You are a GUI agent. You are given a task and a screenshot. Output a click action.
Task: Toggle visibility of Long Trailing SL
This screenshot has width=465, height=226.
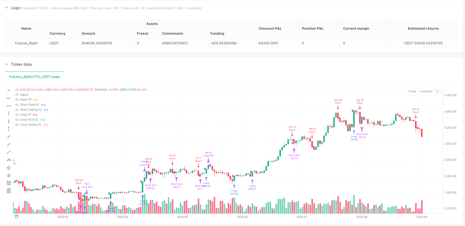[17, 125]
